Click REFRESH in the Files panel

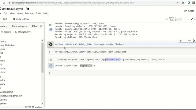[x=7, y=32]
